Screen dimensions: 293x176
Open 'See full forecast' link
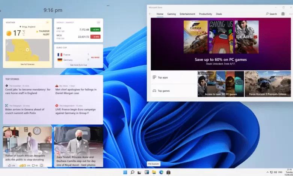[x=27, y=64]
